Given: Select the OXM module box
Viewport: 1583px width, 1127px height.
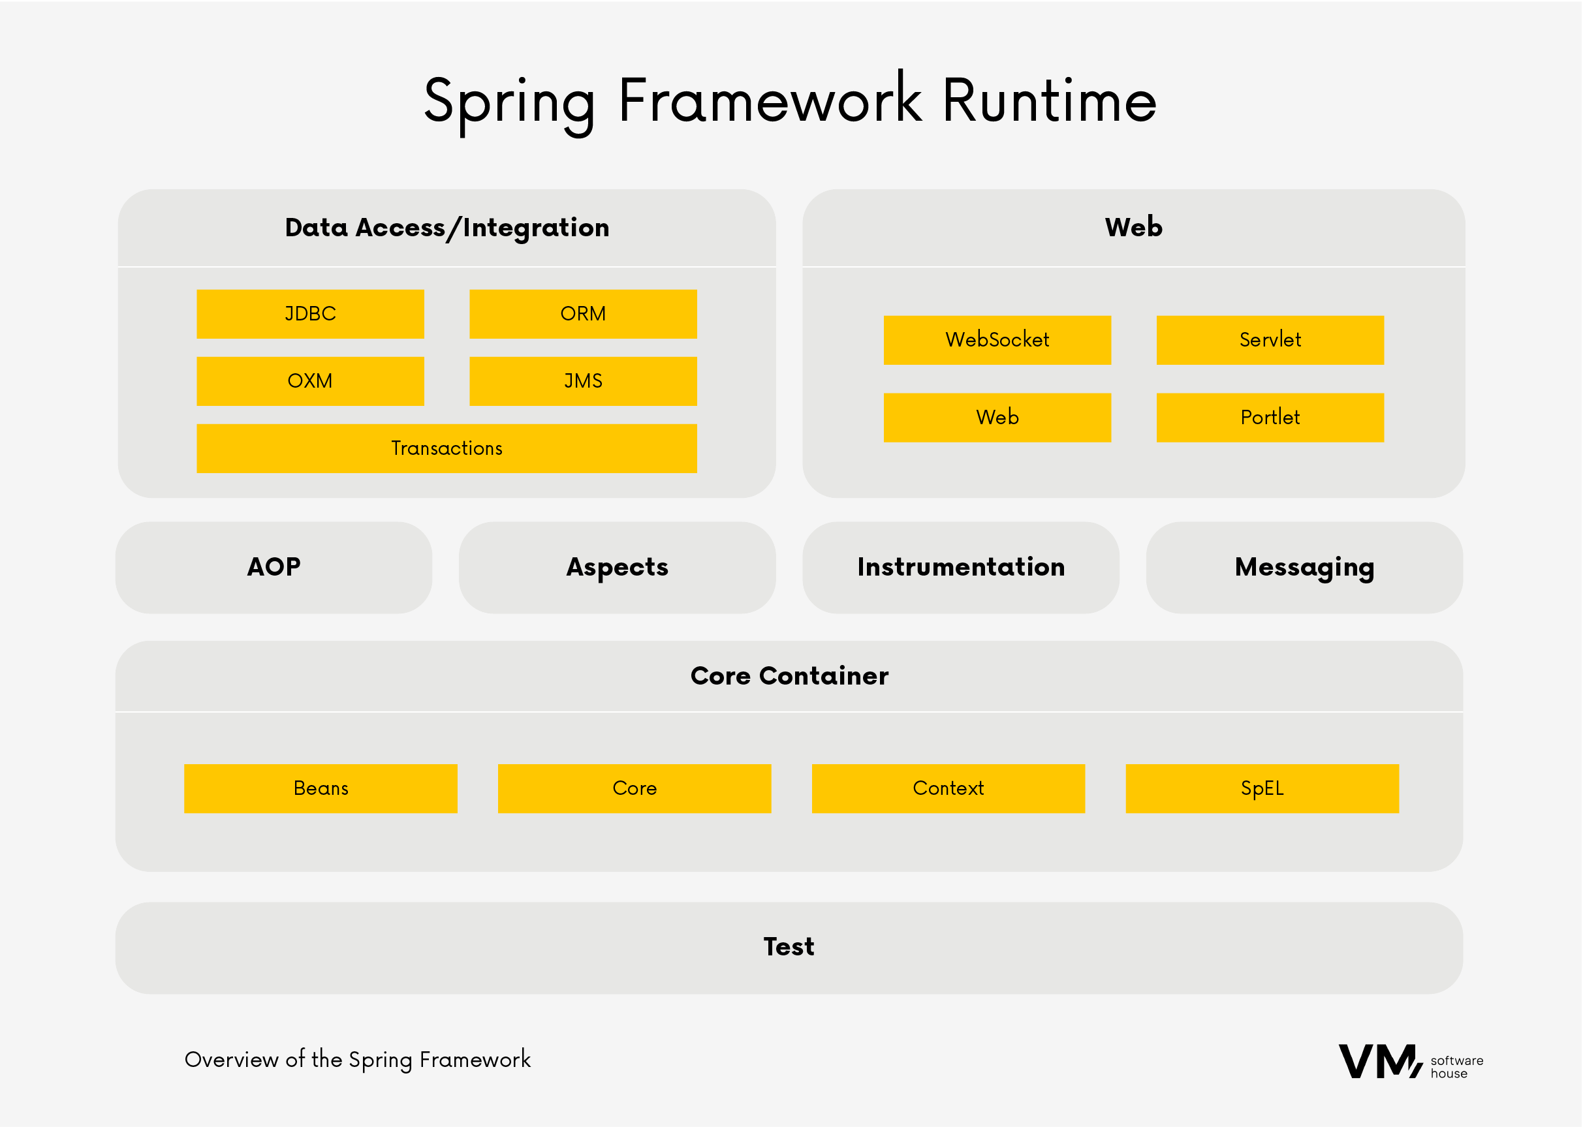Looking at the screenshot, I should point(310,381).
